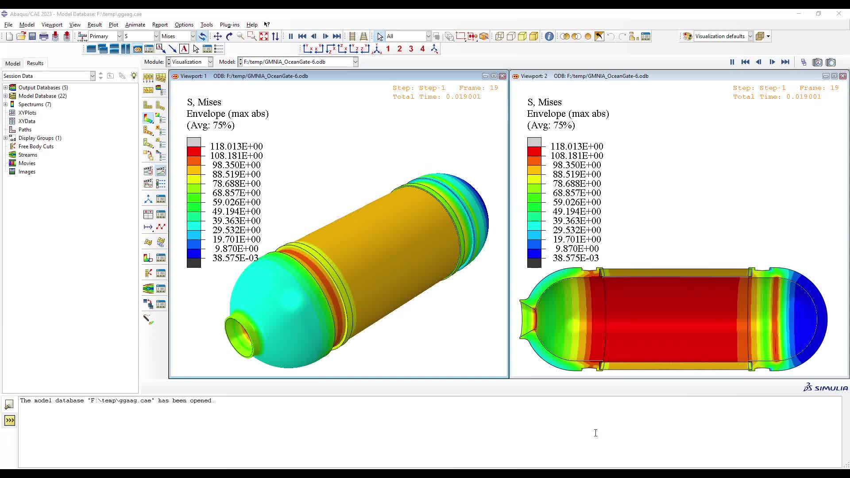
Task: Open the Create XY Data tool
Action: [148, 215]
